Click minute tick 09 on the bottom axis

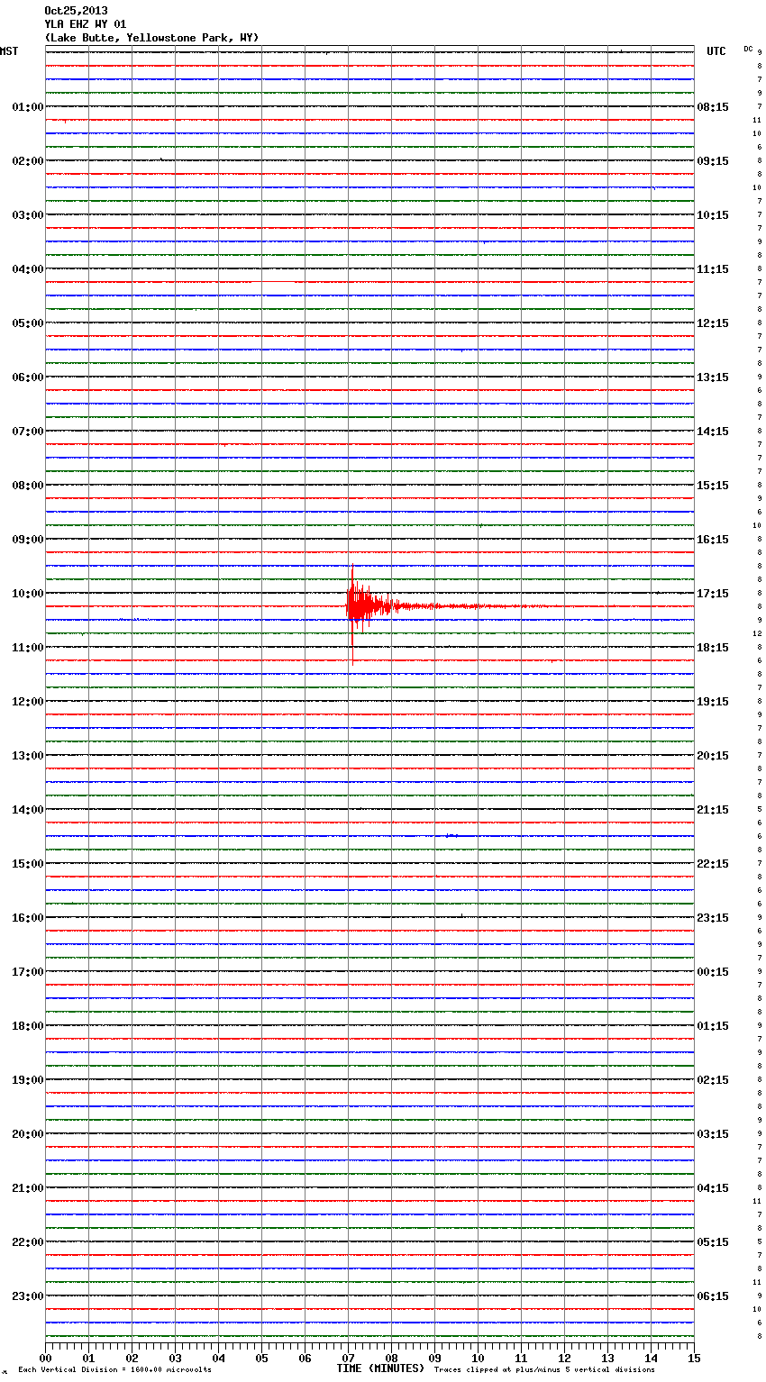(434, 1358)
